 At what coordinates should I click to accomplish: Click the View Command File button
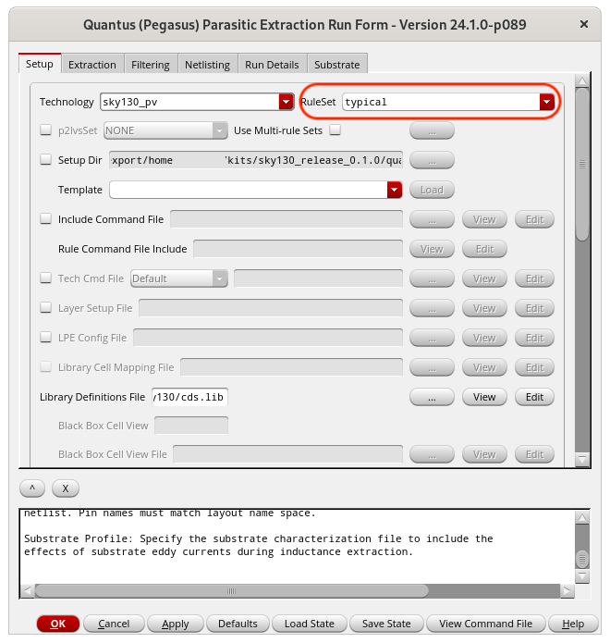tap(485, 624)
